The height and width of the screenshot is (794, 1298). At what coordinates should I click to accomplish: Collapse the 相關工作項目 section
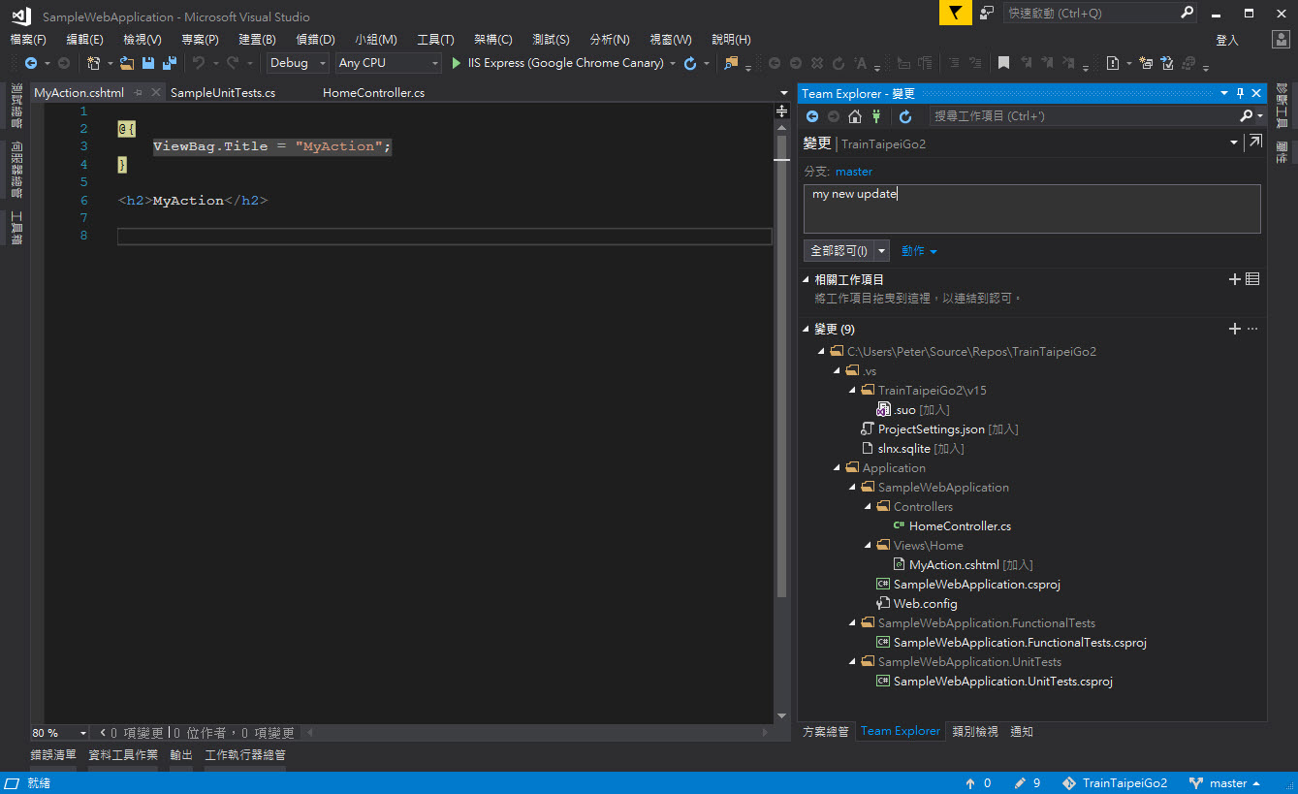(x=807, y=279)
